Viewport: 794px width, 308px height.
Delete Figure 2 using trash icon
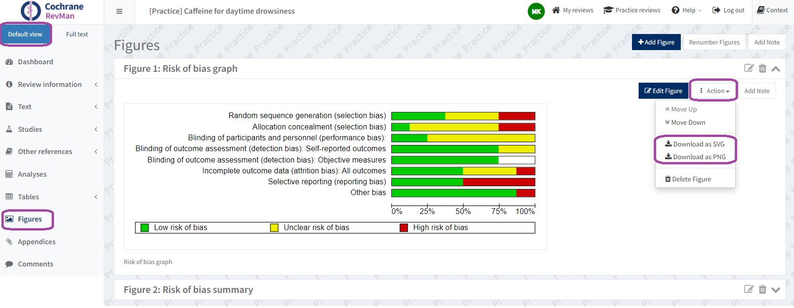point(762,290)
